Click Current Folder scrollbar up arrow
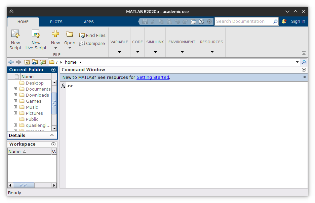The image size is (315, 203). (54, 83)
